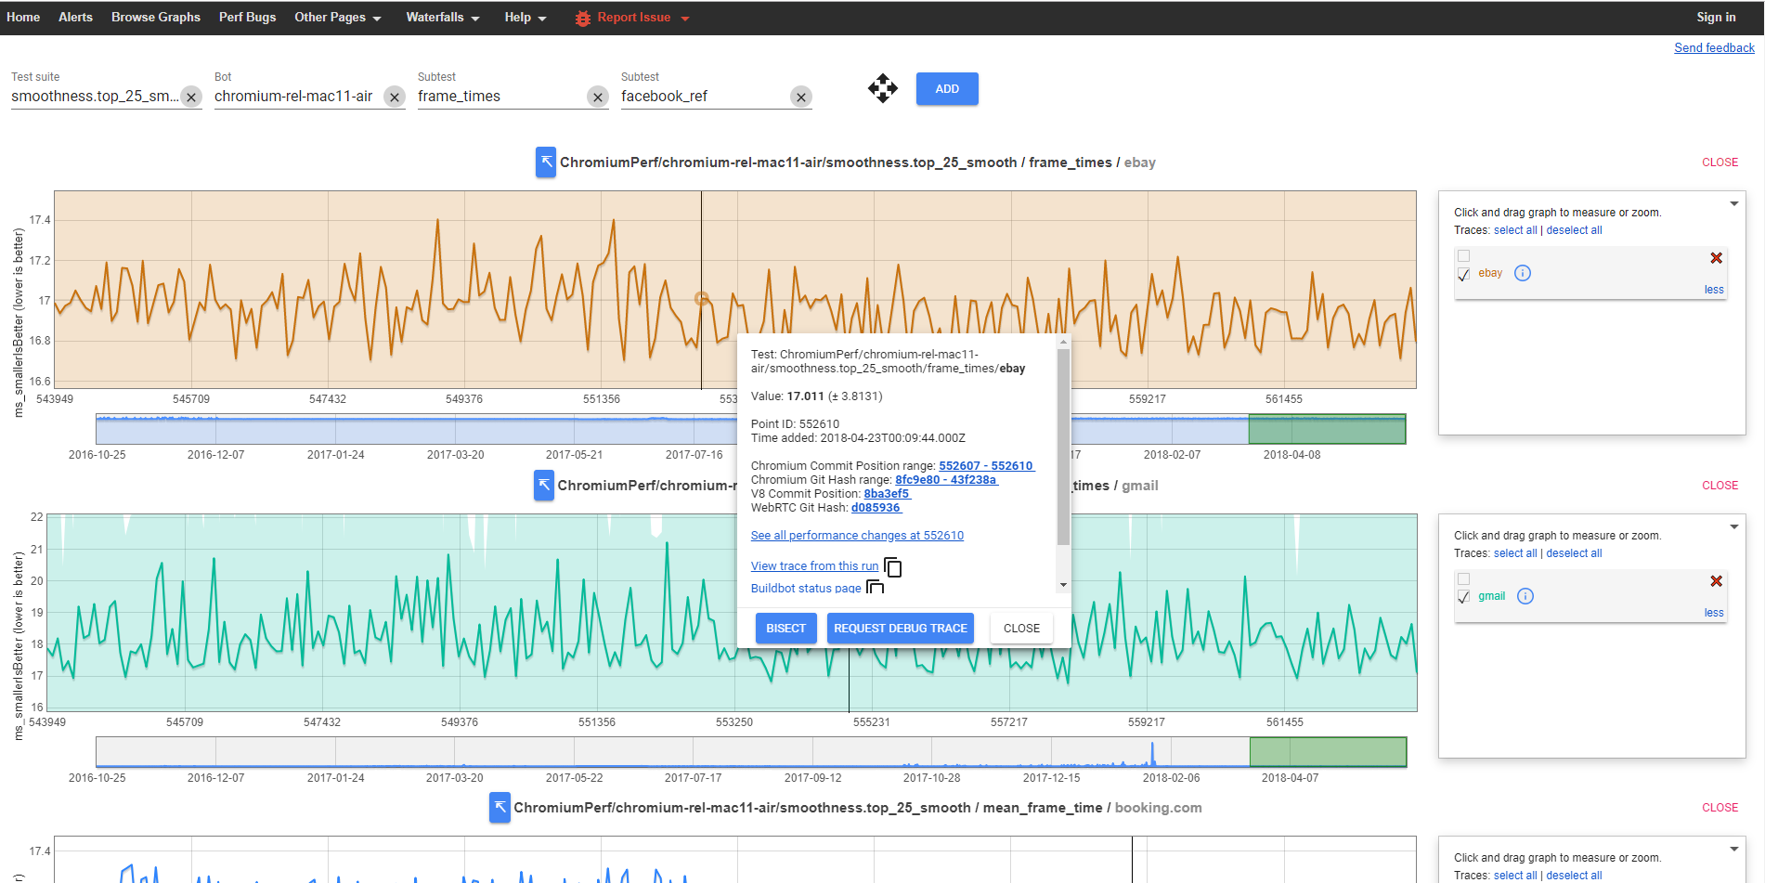Clear the Test suite field X icon
Image resolution: width=1765 pixels, height=883 pixels.
pyautogui.click(x=191, y=97)
